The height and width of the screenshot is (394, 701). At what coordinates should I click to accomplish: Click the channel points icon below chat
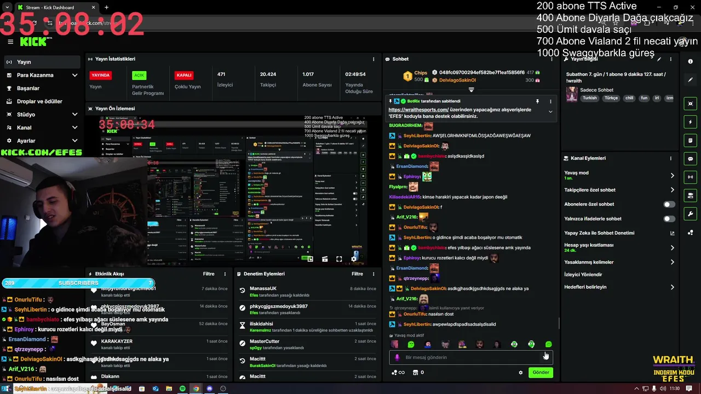pyautogui.click(x=398, y=373)
